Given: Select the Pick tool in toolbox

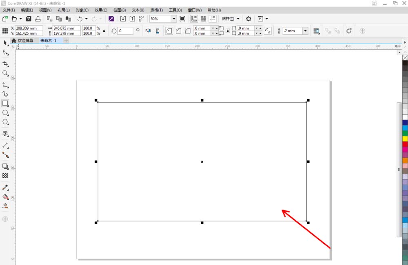Looking at the screenshot, I should coord(5,43).
